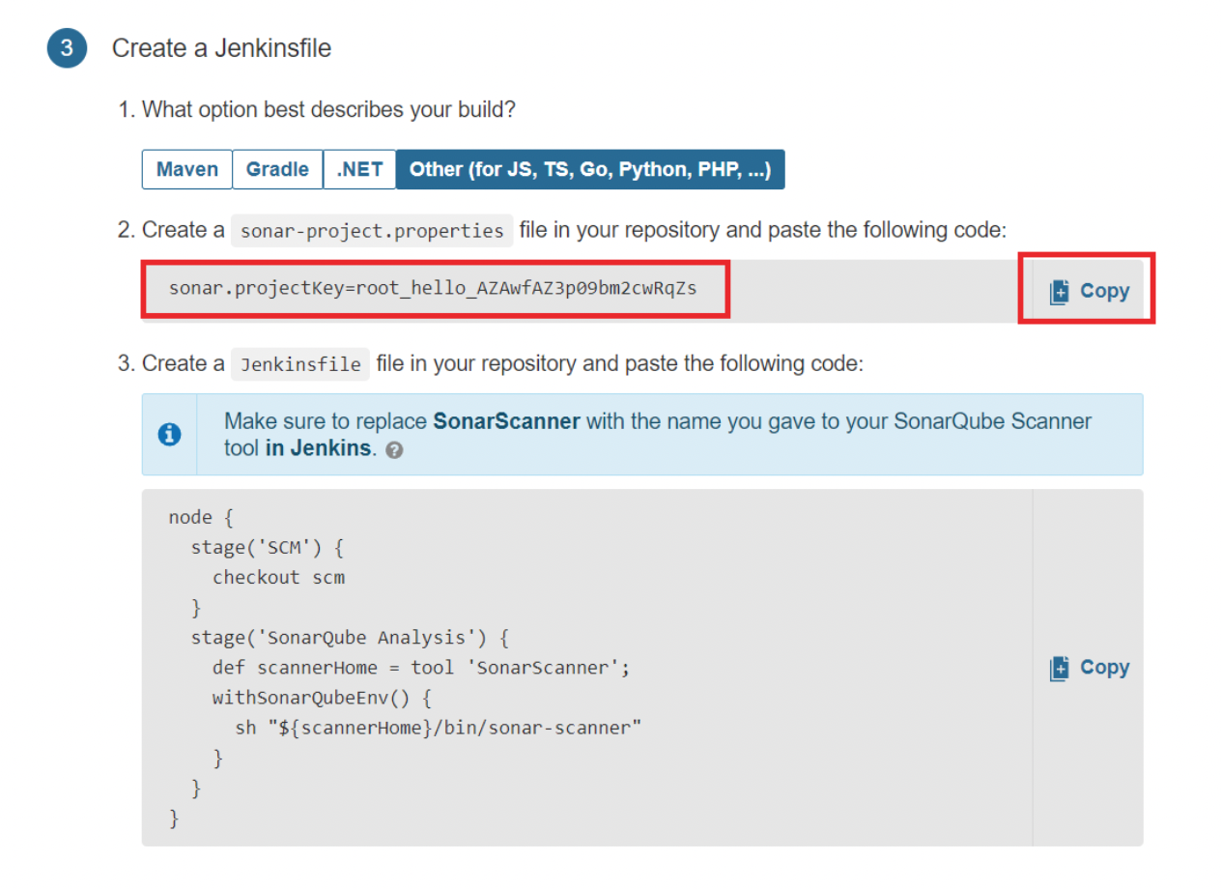The height and width of the screenshot is (889, 1221).
Task: Click the 'Jenkinsfile' inline code tag
Action: tap(300, 364)
